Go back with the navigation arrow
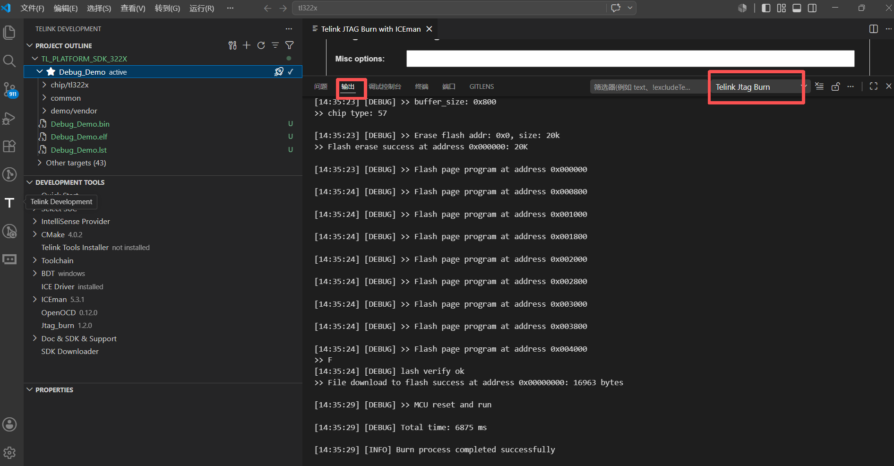 coord(267,8)
